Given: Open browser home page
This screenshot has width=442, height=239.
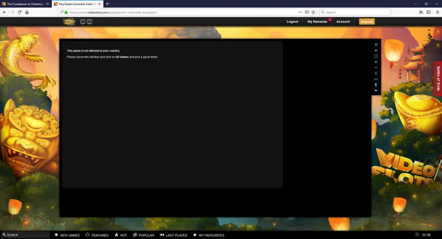Looking at the screenshot, I should click(27, 12).
